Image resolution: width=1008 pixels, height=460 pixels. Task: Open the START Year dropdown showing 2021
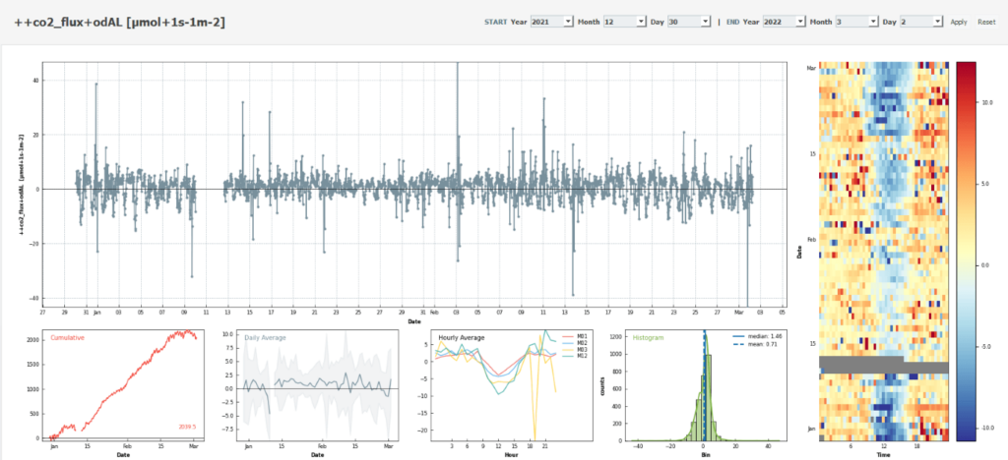point(551,22)
